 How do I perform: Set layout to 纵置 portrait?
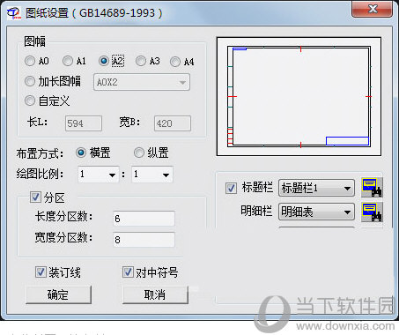click(x=139, y=153)
